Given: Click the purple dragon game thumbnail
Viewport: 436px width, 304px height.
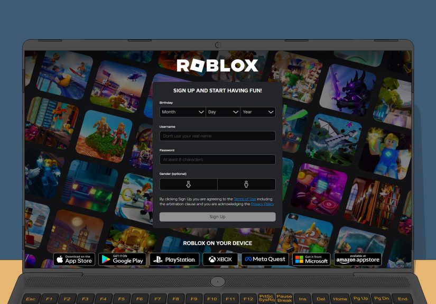Looking at the screenshot, I should (x=348, y=90).
